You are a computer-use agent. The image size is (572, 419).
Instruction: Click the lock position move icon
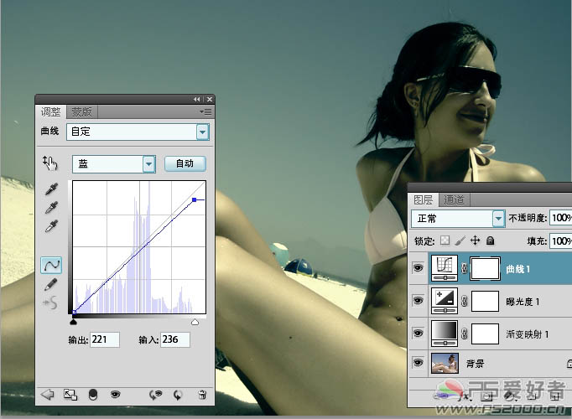click(476, 241)
